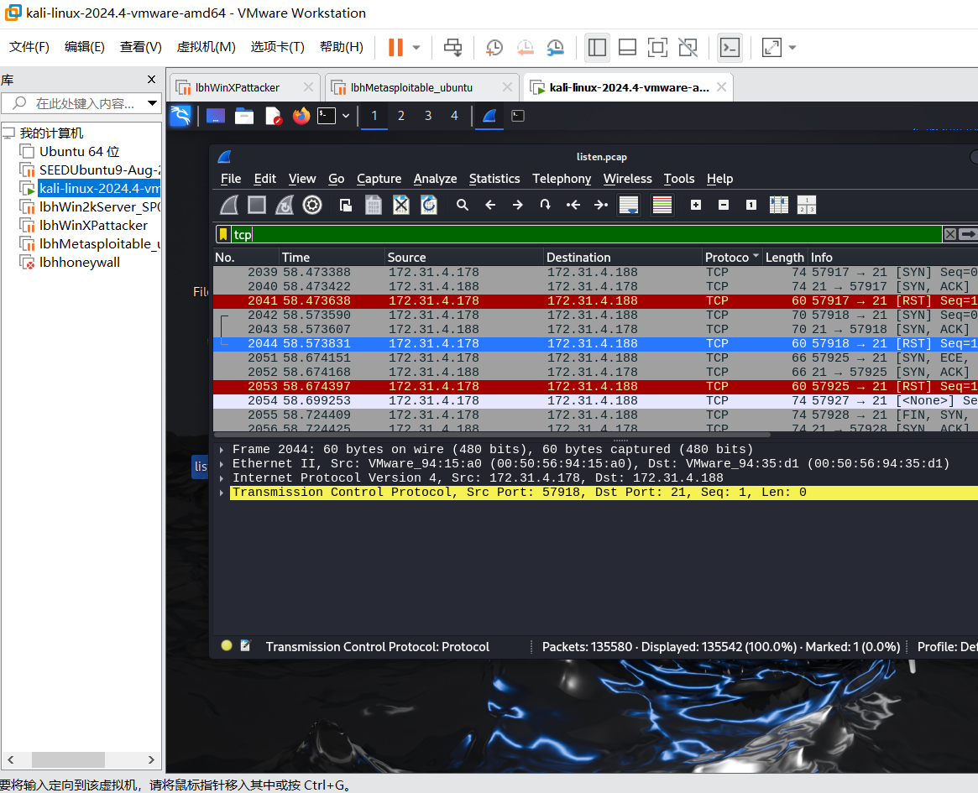Screen dimensions: 978x793
Task: Open the Capture menu
Action: [379, 179]
